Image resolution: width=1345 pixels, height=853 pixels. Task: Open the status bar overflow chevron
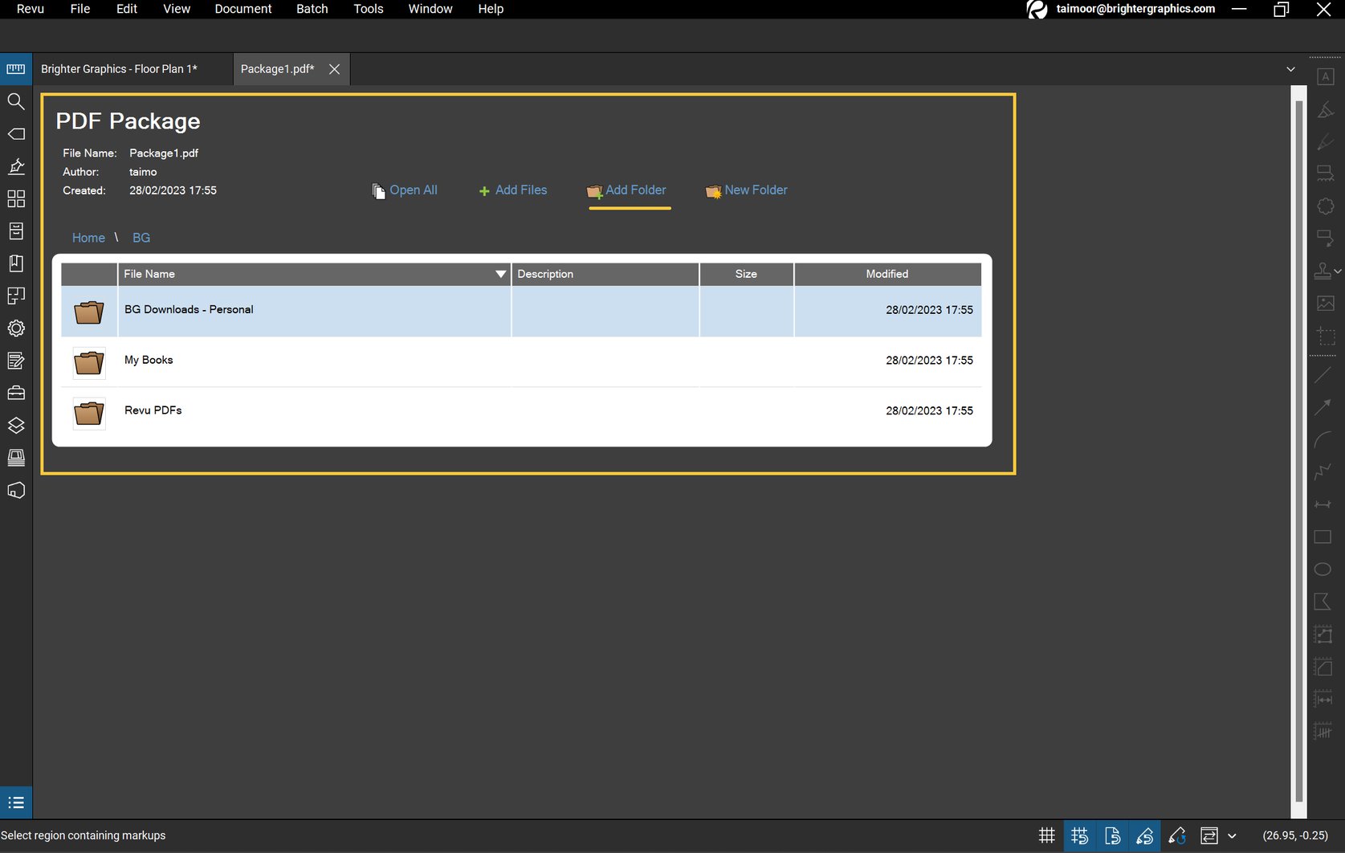pos(1233,835)
